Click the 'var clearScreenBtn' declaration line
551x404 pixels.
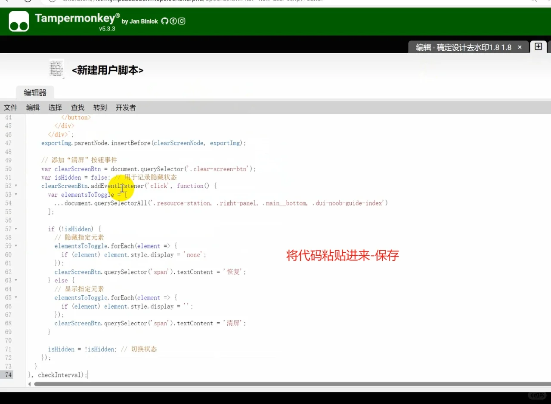pyautogui.click(x=149, y=169)
